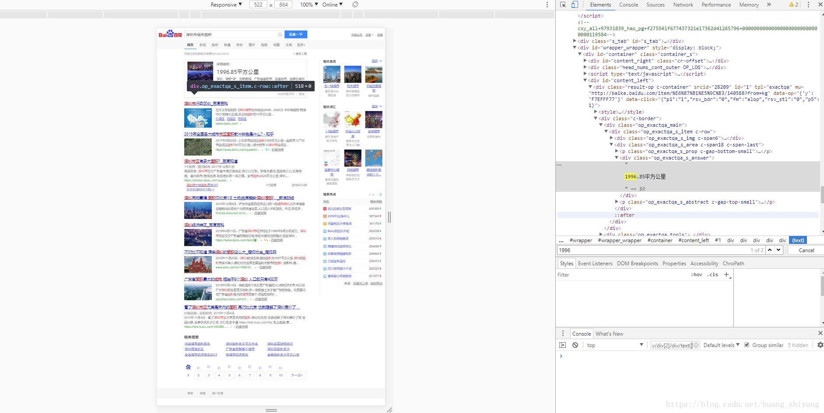Expand the content_right div node
The width and height of the screenshot is (824, 413).
click(x=585, y=61)
